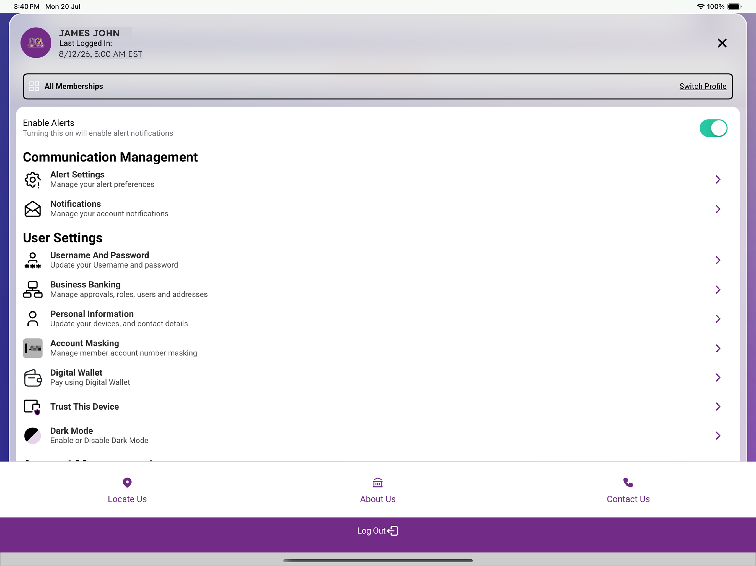Open the About Us tab label
The width and height of the screenshot is (756, 566).
point(378,499)
